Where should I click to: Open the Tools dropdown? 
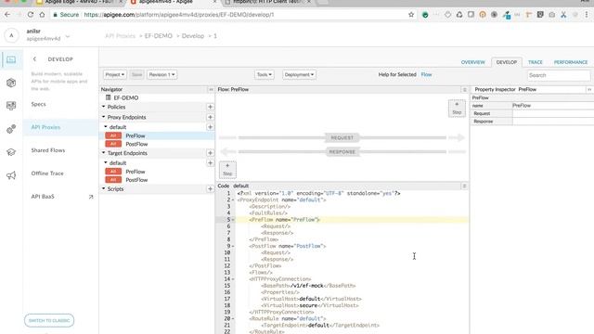[x=264, y=74]
